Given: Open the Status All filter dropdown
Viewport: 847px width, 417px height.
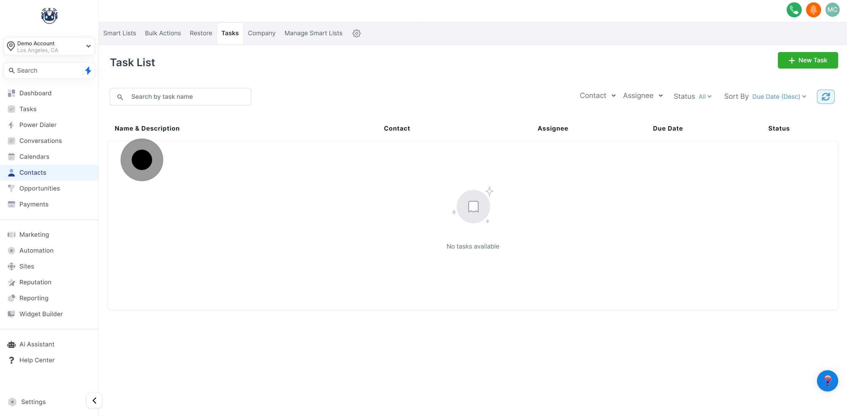Looking at the screenshot, I should [705, 97].
